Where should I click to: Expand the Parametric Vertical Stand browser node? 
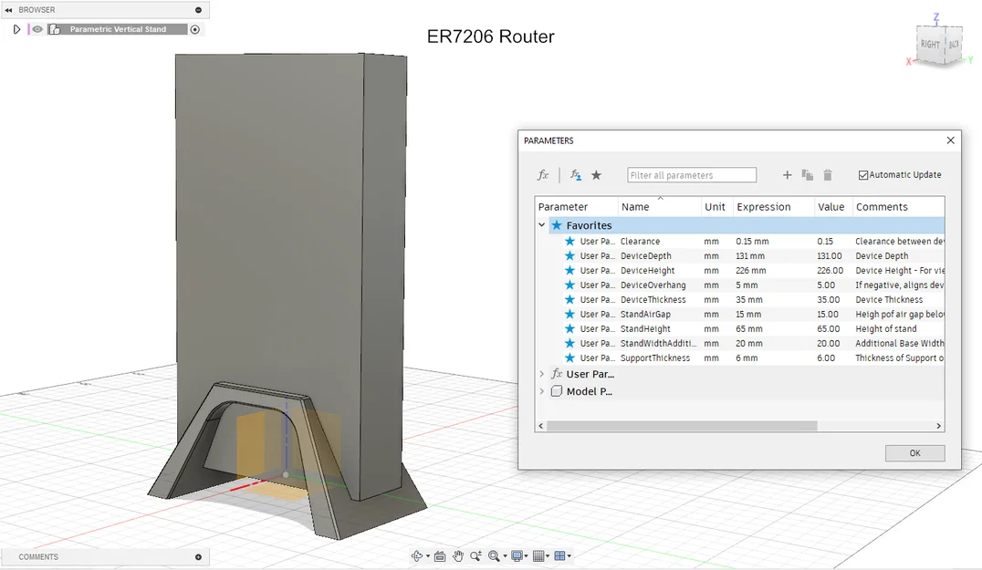[16, 28]
